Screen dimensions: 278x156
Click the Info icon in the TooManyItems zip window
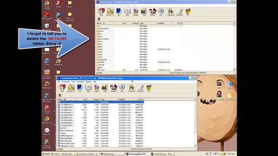[122, 88]
